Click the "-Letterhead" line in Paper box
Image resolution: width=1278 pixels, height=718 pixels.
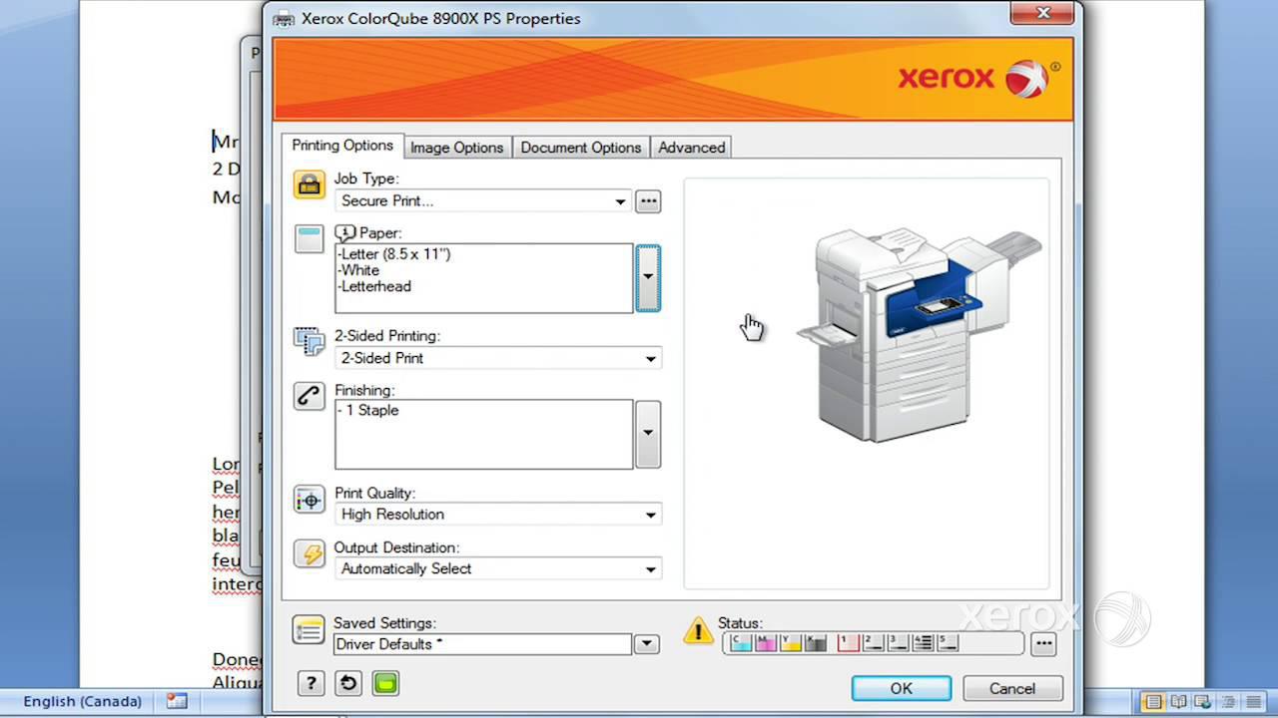pyautogui.click(x=374, y=286)
